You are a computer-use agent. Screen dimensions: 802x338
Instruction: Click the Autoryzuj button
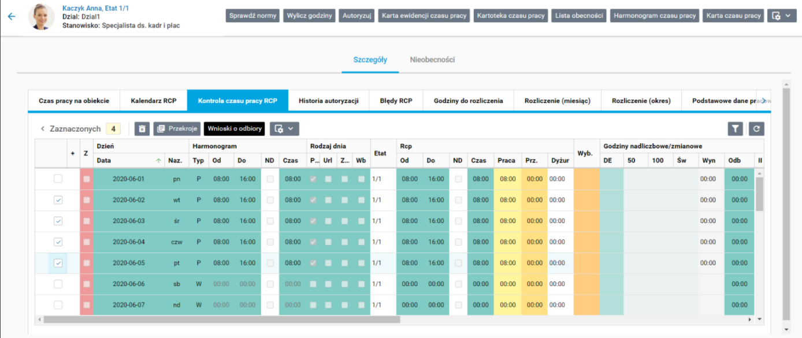pos(358,16)
